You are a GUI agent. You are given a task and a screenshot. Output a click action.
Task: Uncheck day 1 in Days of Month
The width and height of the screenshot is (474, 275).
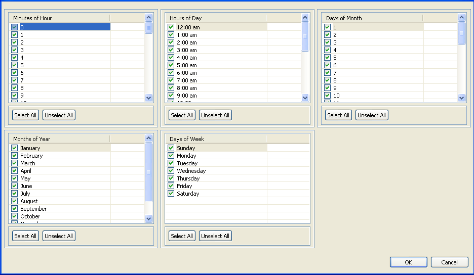327,27
